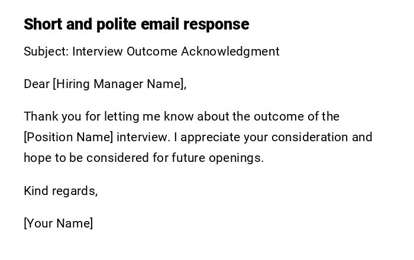
Task: Click the word "Dear" in the greeting
Action: click(37, 84)
